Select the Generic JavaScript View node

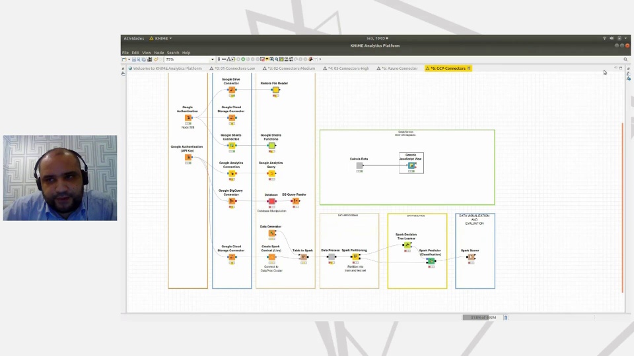point(411,165)
